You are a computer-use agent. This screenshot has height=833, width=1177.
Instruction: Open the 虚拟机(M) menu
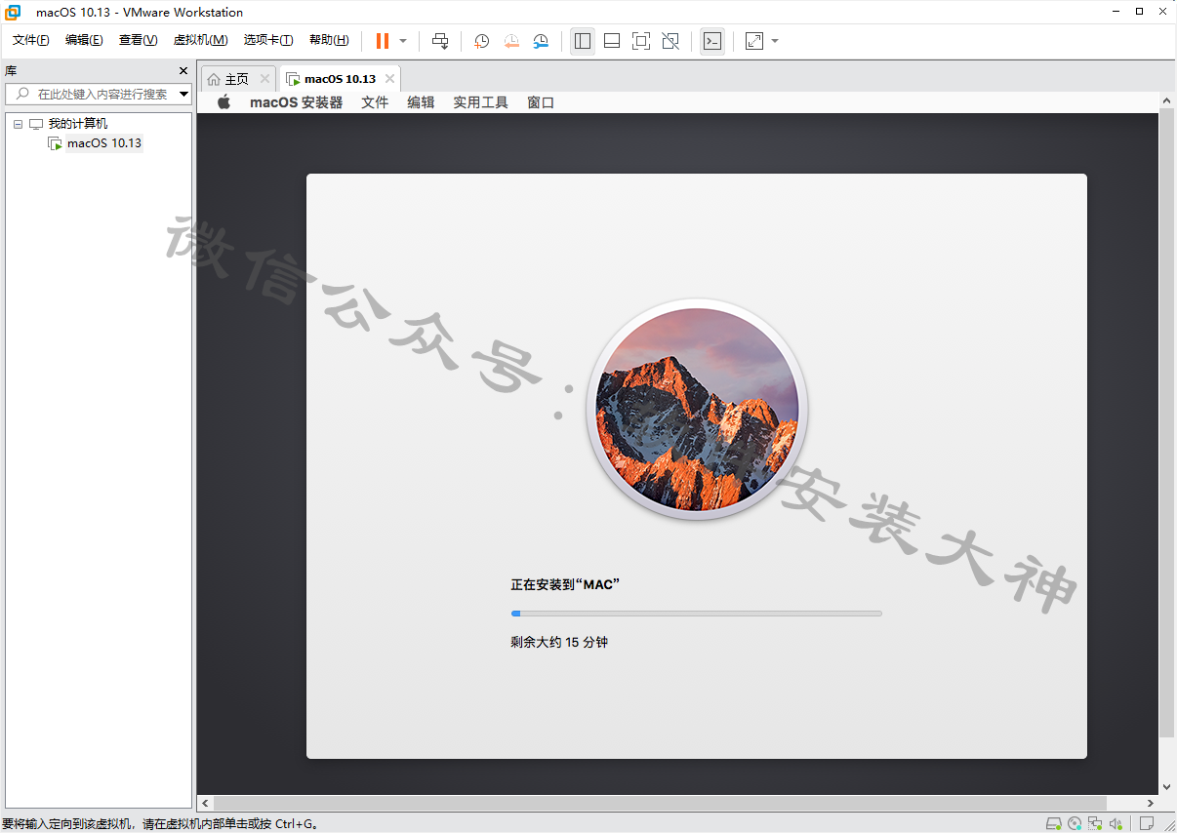200,40
